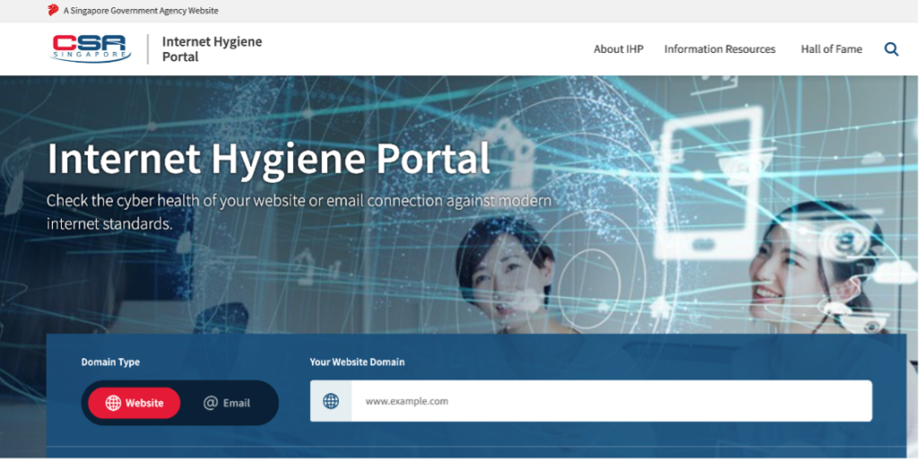Open the About IHP menu
This screenshot has width=920, height=462.
618,49
